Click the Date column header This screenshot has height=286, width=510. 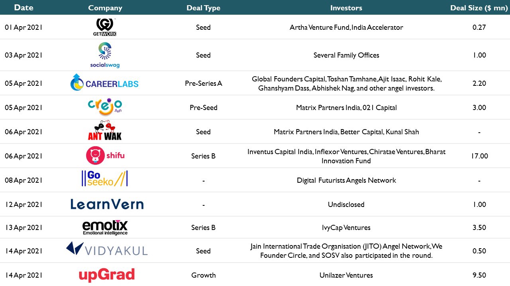coord(24,8)
